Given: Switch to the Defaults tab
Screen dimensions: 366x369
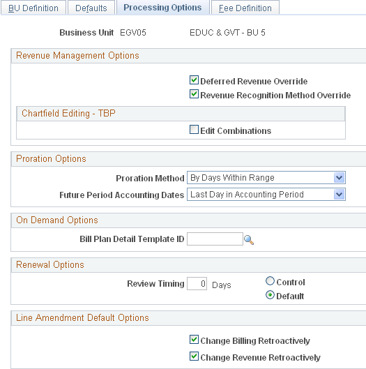Looking at the screenshot, I should (x=91, y=8).
